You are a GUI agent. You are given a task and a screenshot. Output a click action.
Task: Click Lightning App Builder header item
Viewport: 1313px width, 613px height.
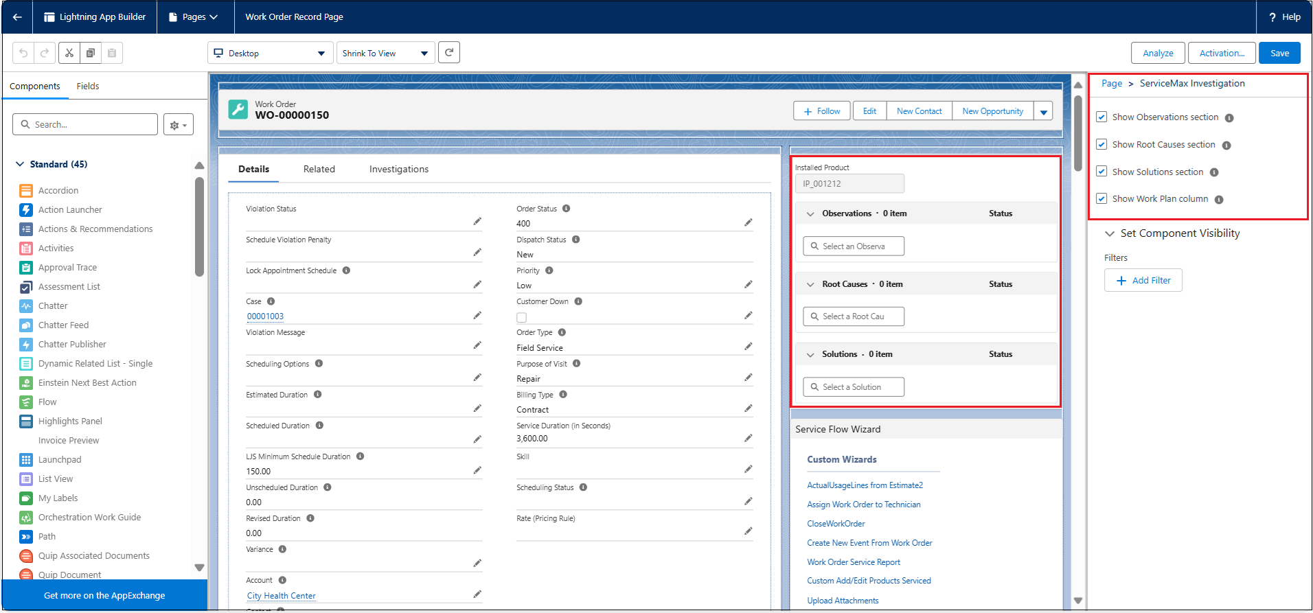(x=95, y=16)
